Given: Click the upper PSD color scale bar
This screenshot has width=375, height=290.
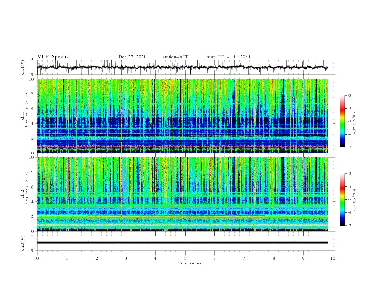Looking at the screenshot, I should (x=342, y=121).
